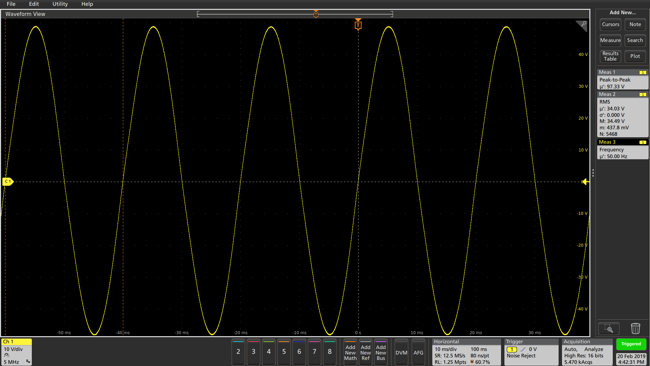Open the Horizontal settings badge
650x366 pixels.
[467, 352]
